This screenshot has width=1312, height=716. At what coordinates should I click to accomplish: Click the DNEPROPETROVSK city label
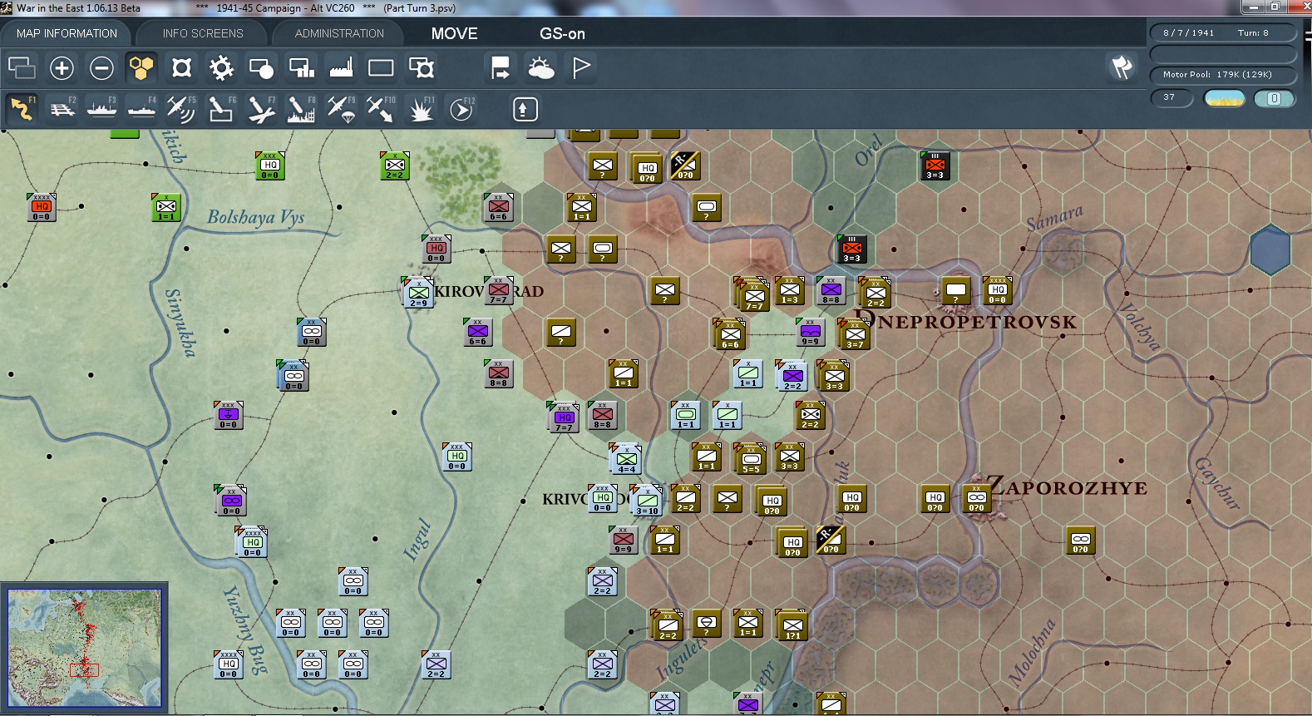coord(966,321)
